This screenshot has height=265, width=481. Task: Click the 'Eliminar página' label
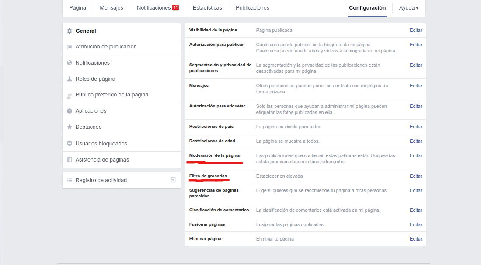pyautogui.click(x=205, y=239)
